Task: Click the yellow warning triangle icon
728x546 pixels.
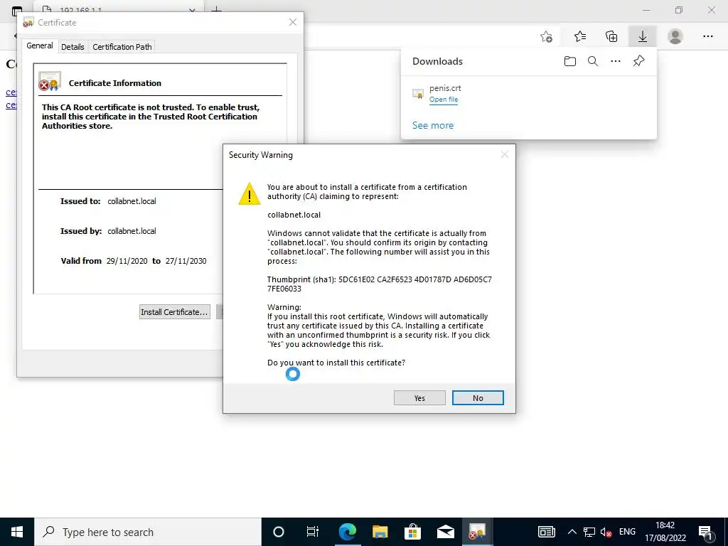Action: 250,193
